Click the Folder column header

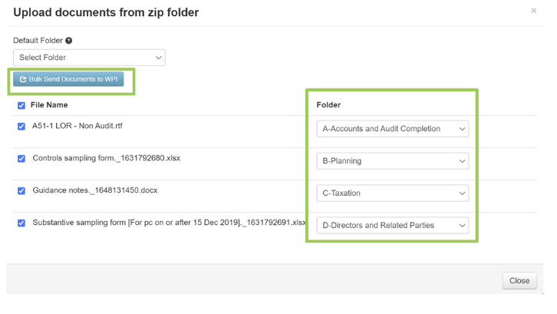point(328,105)
